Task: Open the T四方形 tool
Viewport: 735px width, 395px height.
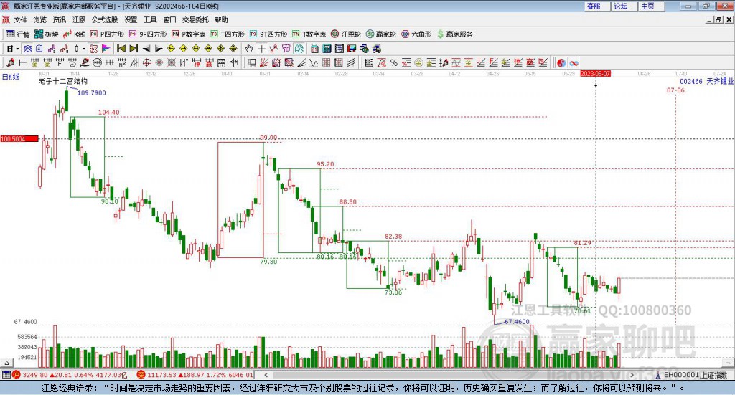Action: pos(228,34)
